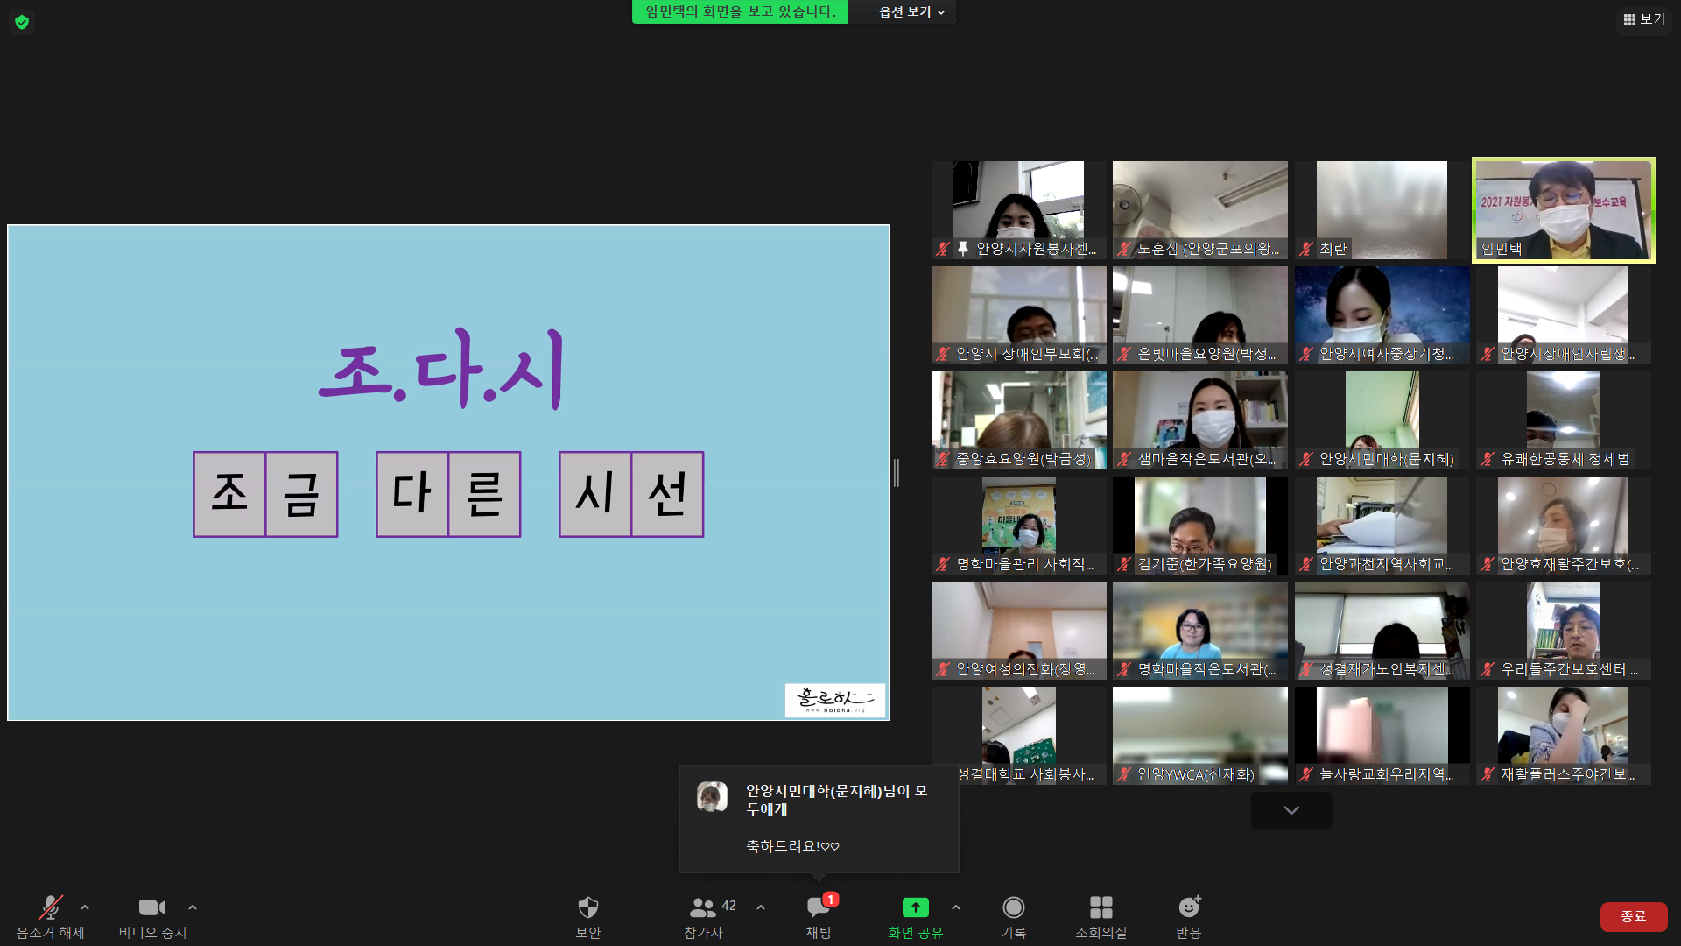The image size is (1681, 946).
Task: Click the red 종료 end button
Action: coord(1633,916)
